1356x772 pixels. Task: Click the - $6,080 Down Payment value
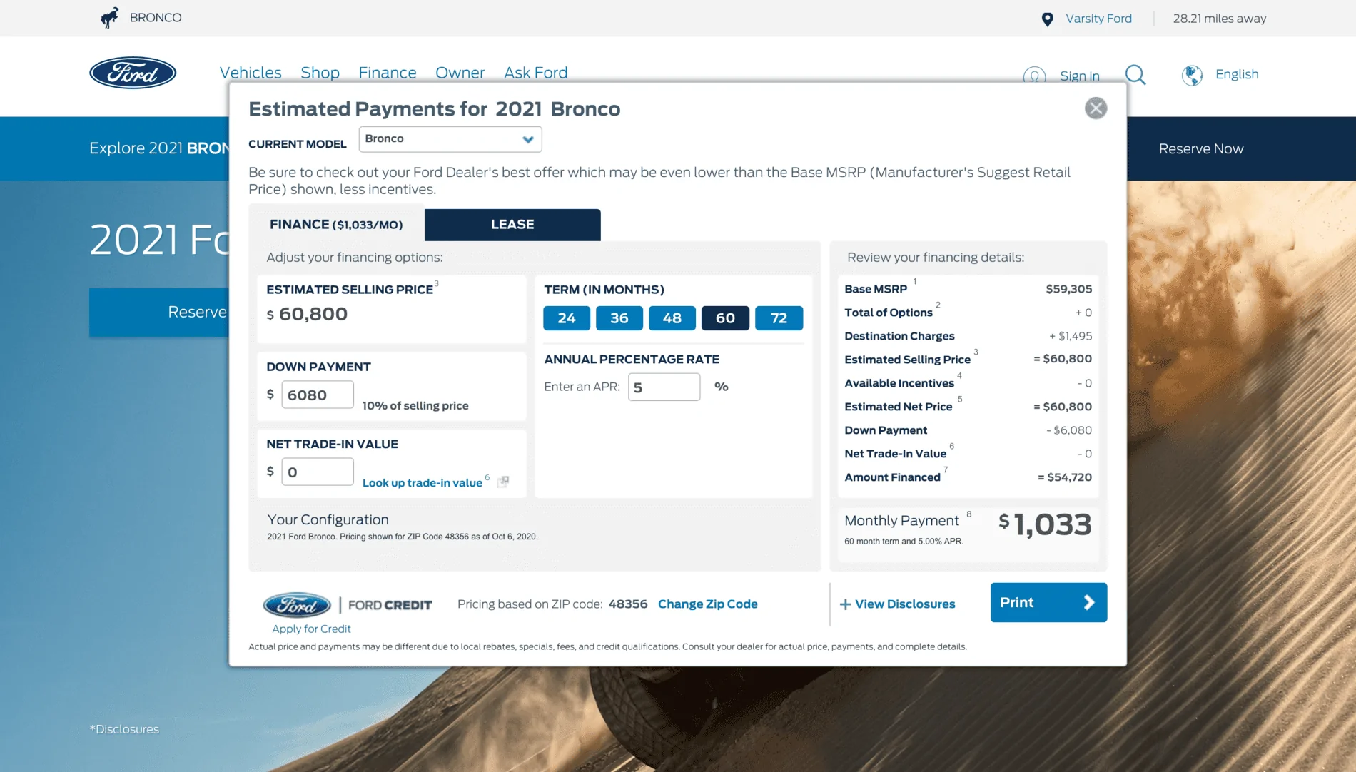(x=1069, y=430)
